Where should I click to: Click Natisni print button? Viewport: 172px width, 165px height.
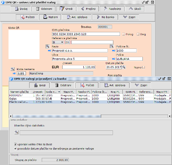coord(50,17)
